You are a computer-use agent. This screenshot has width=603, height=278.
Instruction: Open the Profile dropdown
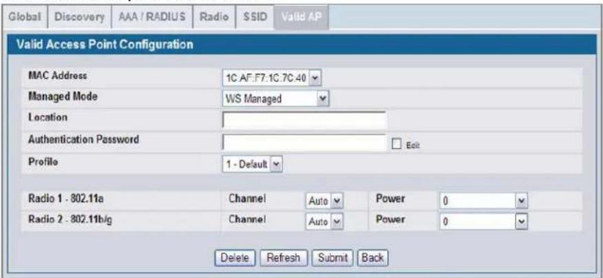click(x=252, y=164)
